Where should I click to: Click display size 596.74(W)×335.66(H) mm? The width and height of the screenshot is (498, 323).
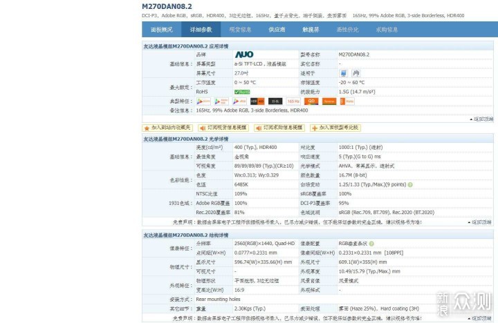(x=263, y=262)
